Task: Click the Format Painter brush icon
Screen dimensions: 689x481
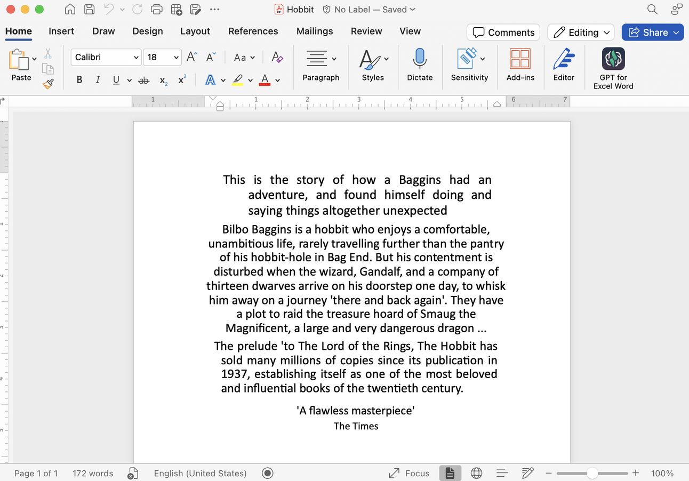Action: (x=48, y=84)
